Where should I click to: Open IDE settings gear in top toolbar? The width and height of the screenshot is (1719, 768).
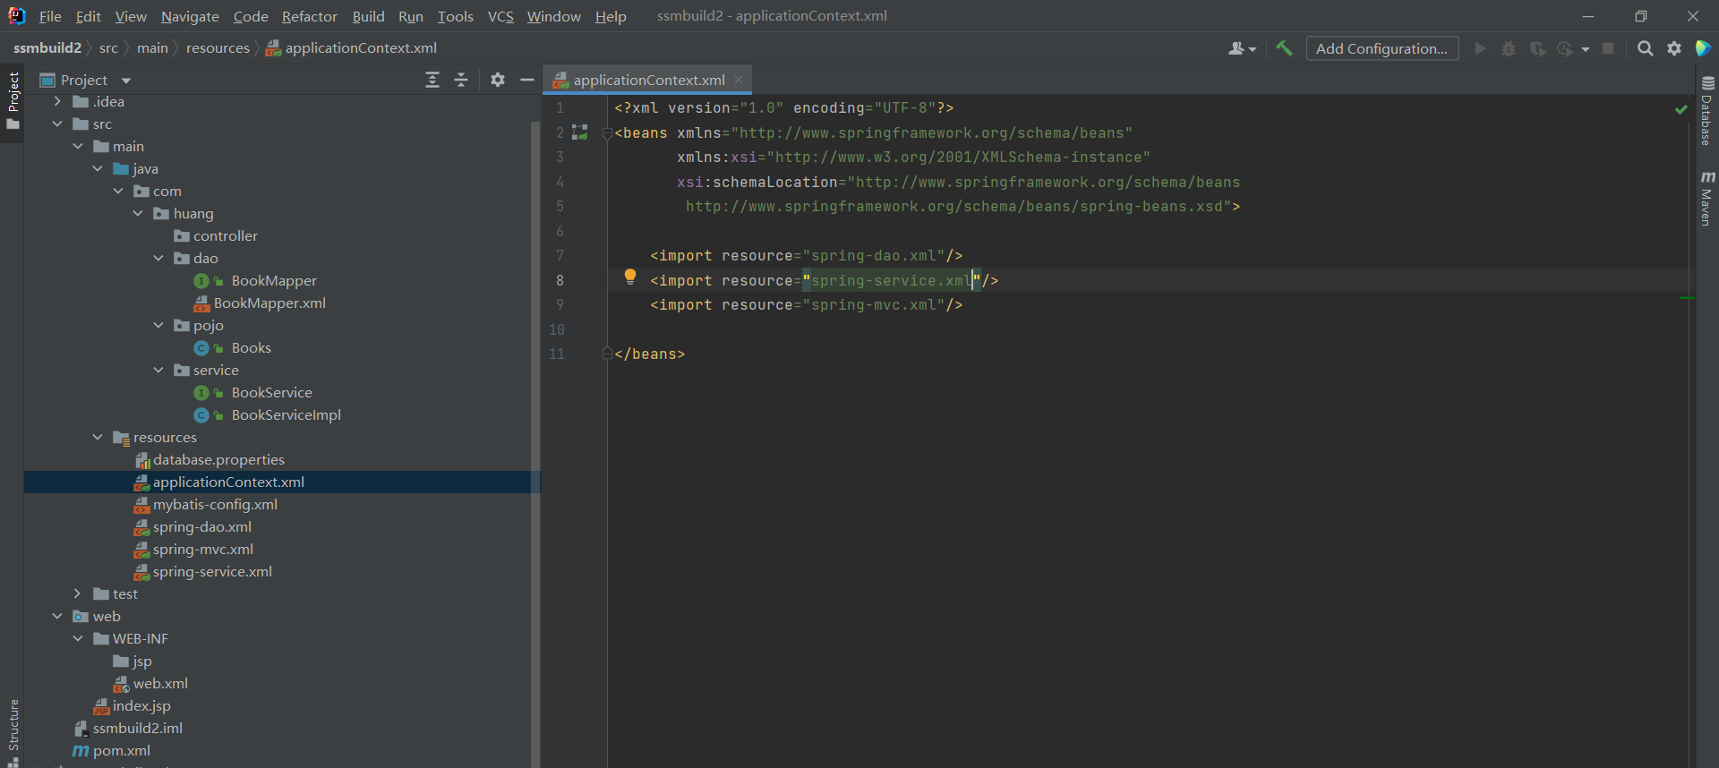pos(1674,48)
